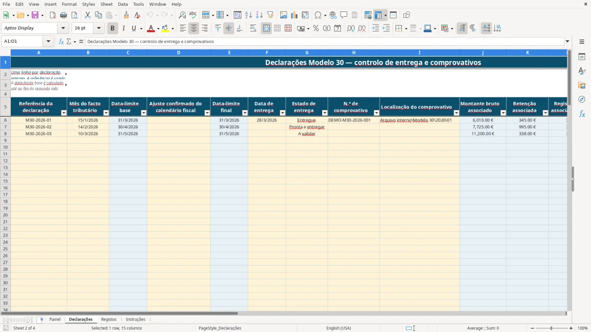
Task: Click the Save document icon
Action: (x=35, y=15)
